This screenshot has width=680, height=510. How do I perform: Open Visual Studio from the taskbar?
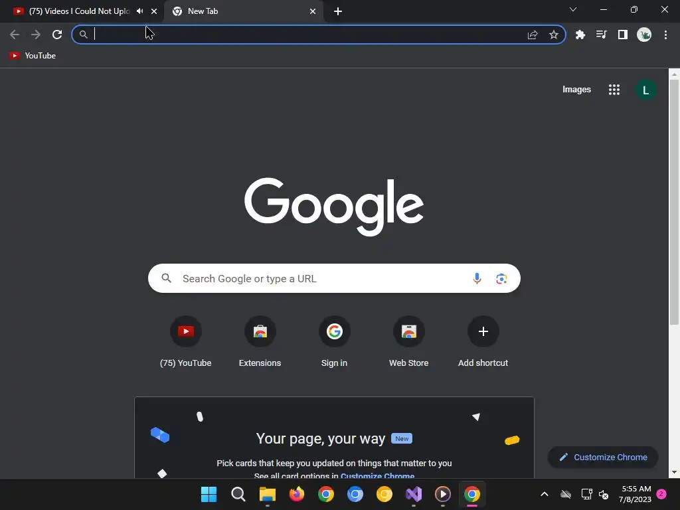414,494
